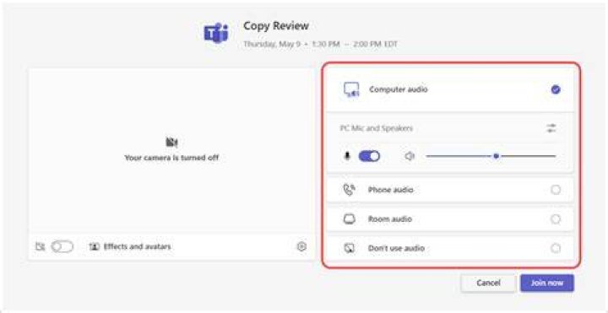Select the Phone audio radio button
The height and width of the screenshot is (313, 608).
556,190
